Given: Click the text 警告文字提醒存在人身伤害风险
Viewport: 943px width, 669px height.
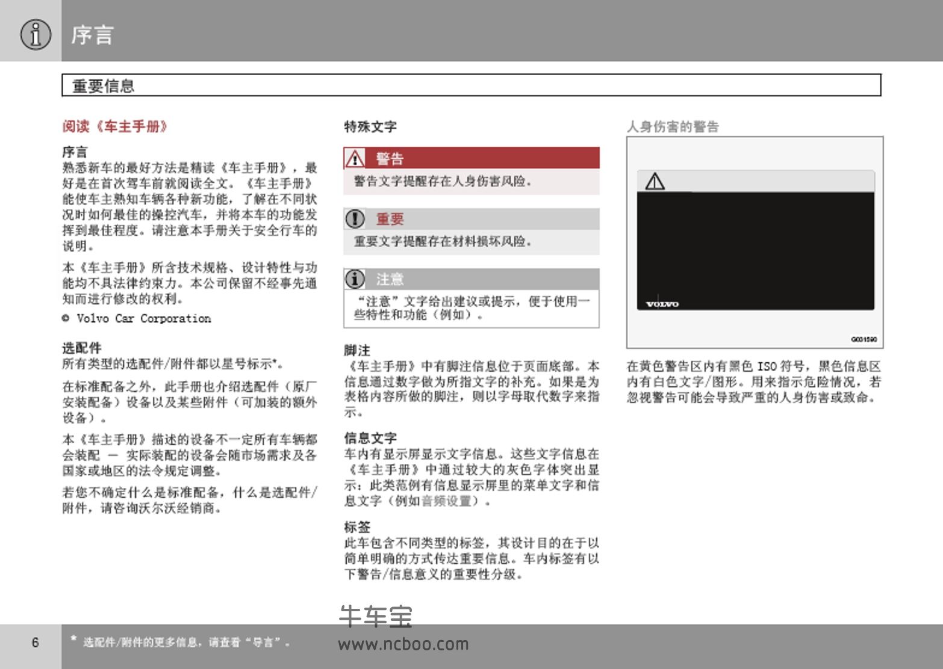Looking at the screenshot, I should (443, 181).
